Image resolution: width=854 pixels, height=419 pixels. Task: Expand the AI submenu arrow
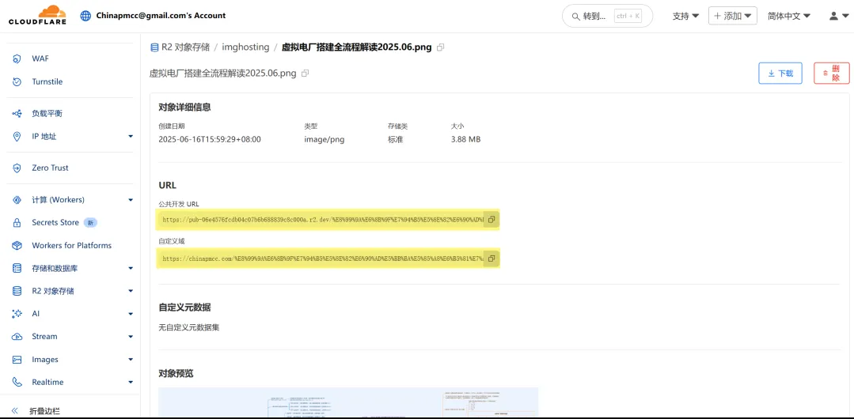point(131,314)
